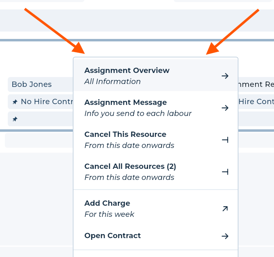Click the Assignment Message arrow icon
Viewport: 274px width, 257px height.
(225, 108)
